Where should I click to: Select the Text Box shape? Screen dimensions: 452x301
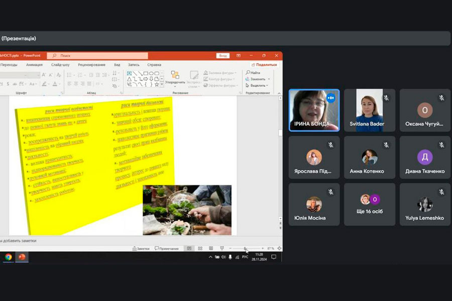click(130, 73)
